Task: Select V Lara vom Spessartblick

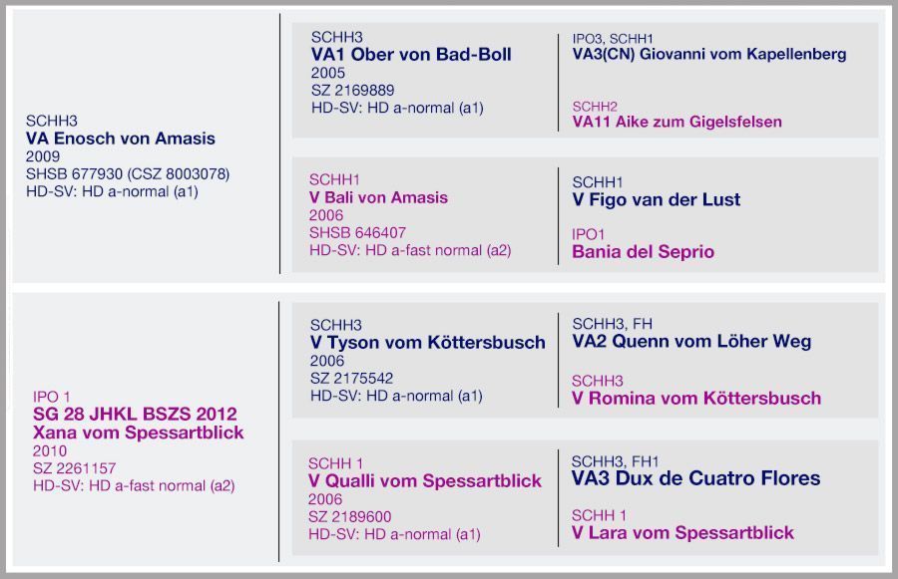Action: pos(682,532)
